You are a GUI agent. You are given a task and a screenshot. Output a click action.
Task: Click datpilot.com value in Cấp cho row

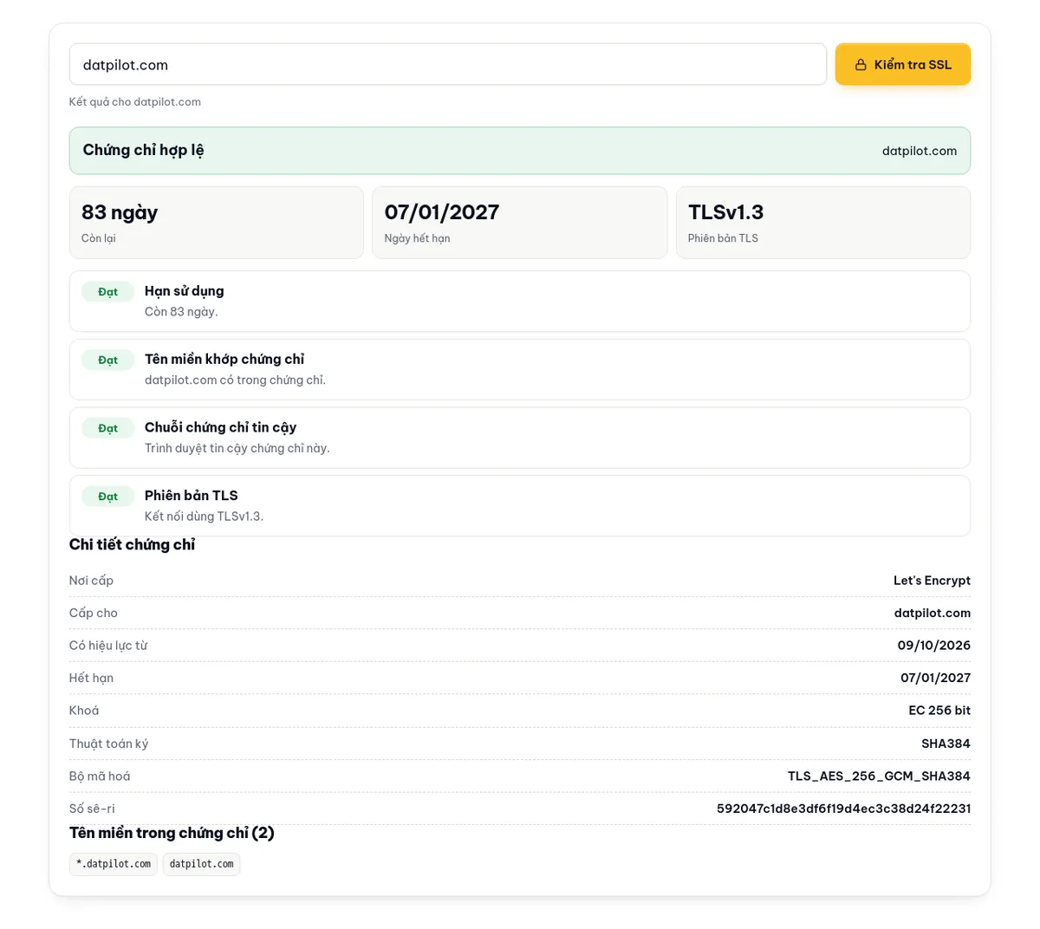933,613
